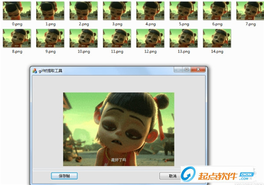Select the 4.png thumbnail image
Image resolution: width=264 pixels, height=185 pixels.
(x=150, y=11)
